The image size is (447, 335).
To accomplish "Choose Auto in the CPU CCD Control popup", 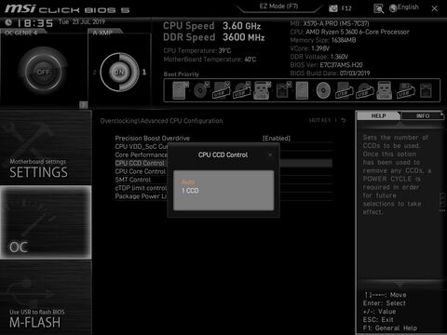I will click(x=188, y=182).
